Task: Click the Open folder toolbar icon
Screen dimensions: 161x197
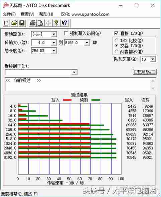Action: pos(14,23)
